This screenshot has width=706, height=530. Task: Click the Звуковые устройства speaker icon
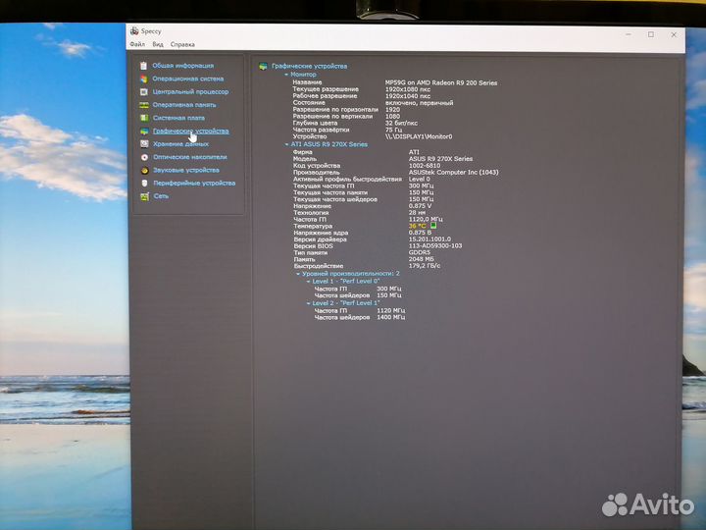coord(144,171)
